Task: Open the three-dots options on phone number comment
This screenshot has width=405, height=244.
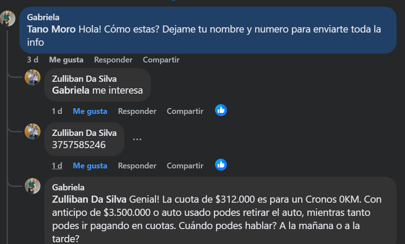Action: [137, 139]
